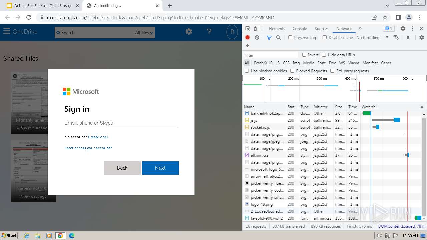Enable Disable cache checkbox
The height and width of the screenshot is (240, 427).
325,37
